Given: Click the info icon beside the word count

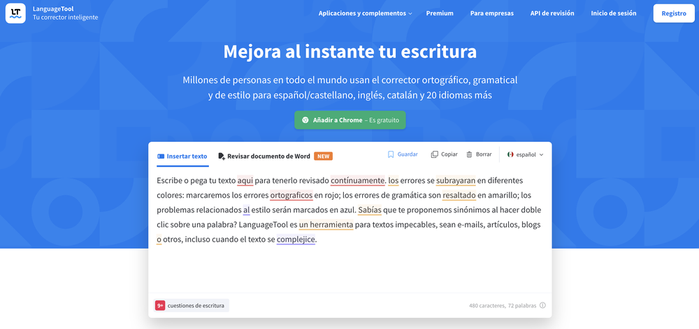Looking at the screenshot, I should [x=542, y=305].
